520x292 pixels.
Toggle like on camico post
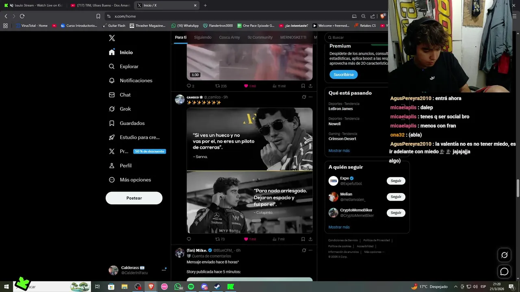(x=249, y=239)
